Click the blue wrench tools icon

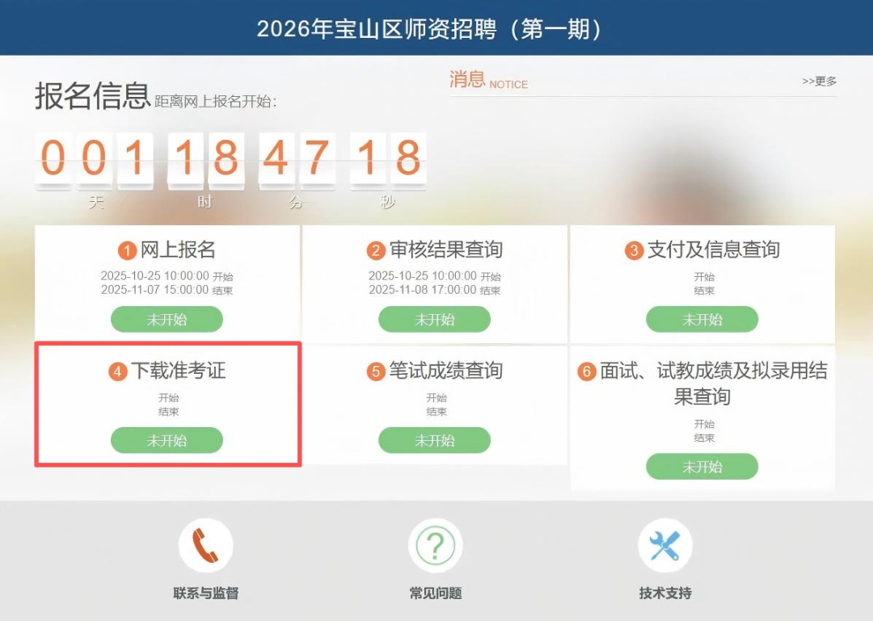[x=665, y=546]
